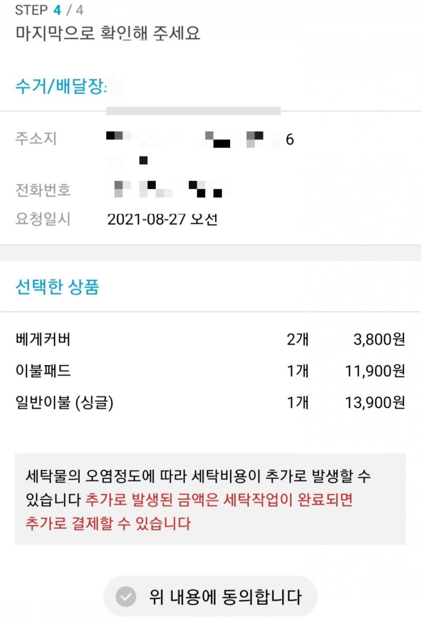Tap the 요청일시 value 2021-08-27 오전
This screenshot has height=621, width=421.
coord(163,219)
